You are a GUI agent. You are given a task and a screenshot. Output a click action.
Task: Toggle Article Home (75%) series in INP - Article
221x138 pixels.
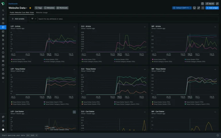click(x=159, y=60)
